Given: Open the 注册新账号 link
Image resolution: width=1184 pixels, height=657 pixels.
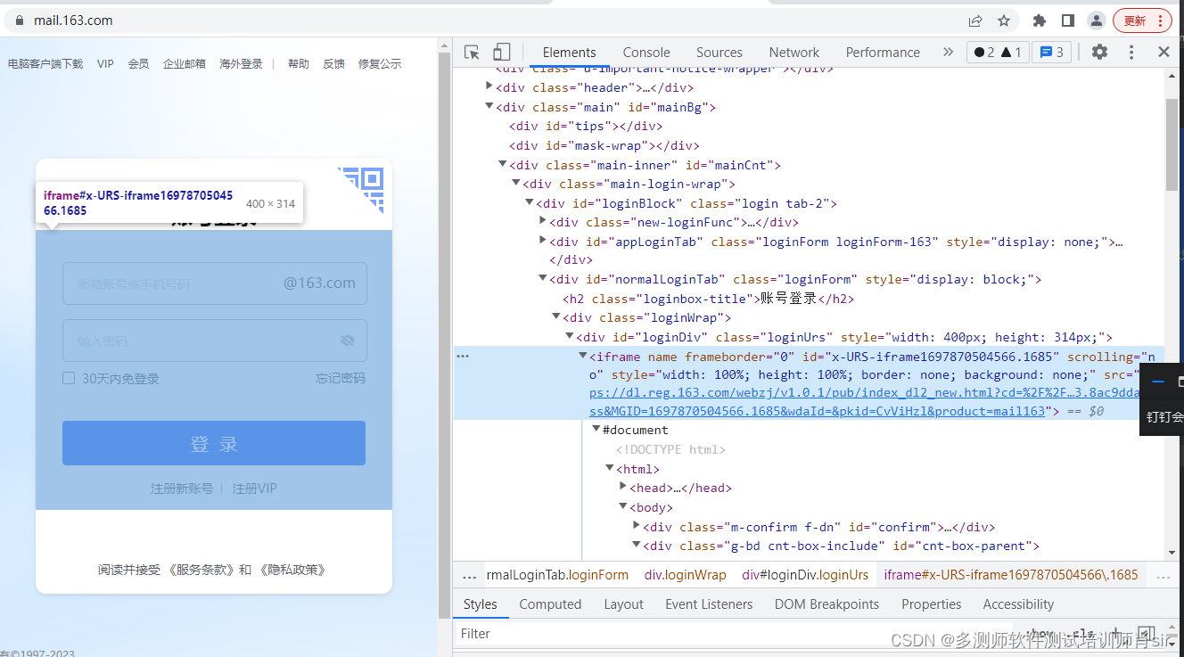Looking at the screenshot, I should tap(182, 489).
